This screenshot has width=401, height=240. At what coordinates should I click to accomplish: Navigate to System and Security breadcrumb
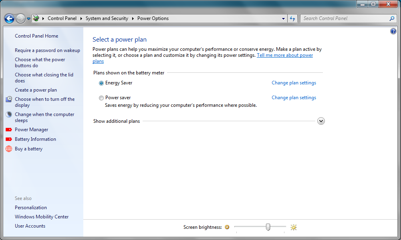click(107, 18)
